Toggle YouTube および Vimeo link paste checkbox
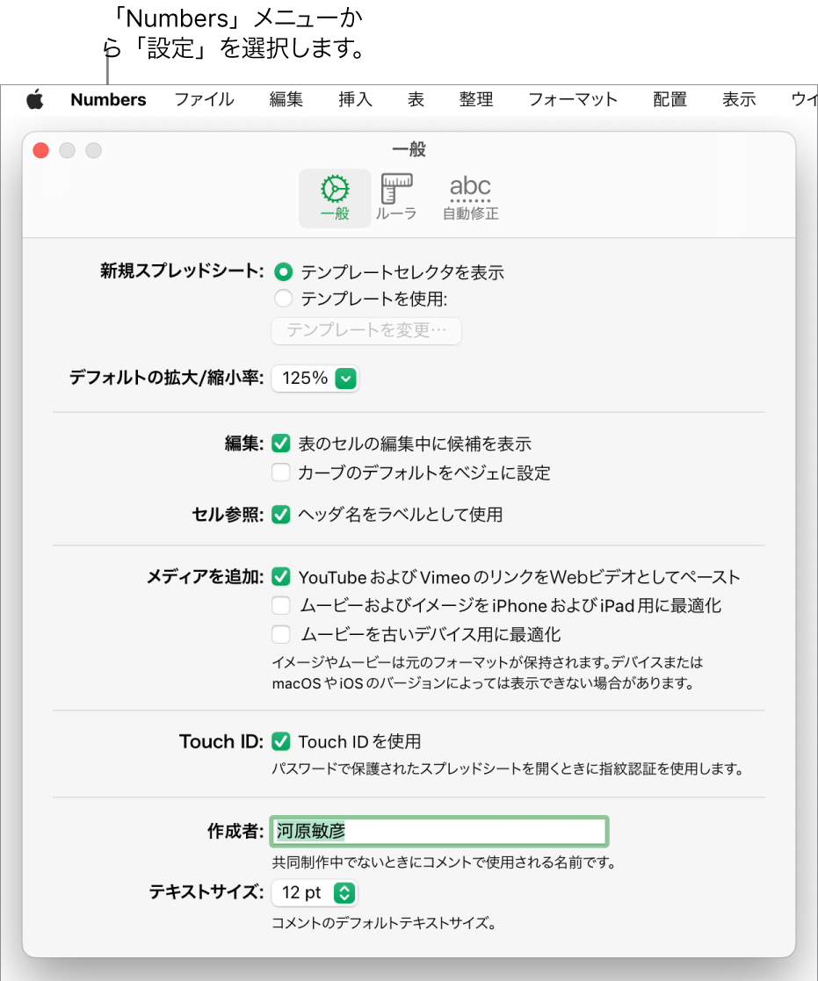The width and height of the screenshot is (818, 981). [x=281, y=577]
